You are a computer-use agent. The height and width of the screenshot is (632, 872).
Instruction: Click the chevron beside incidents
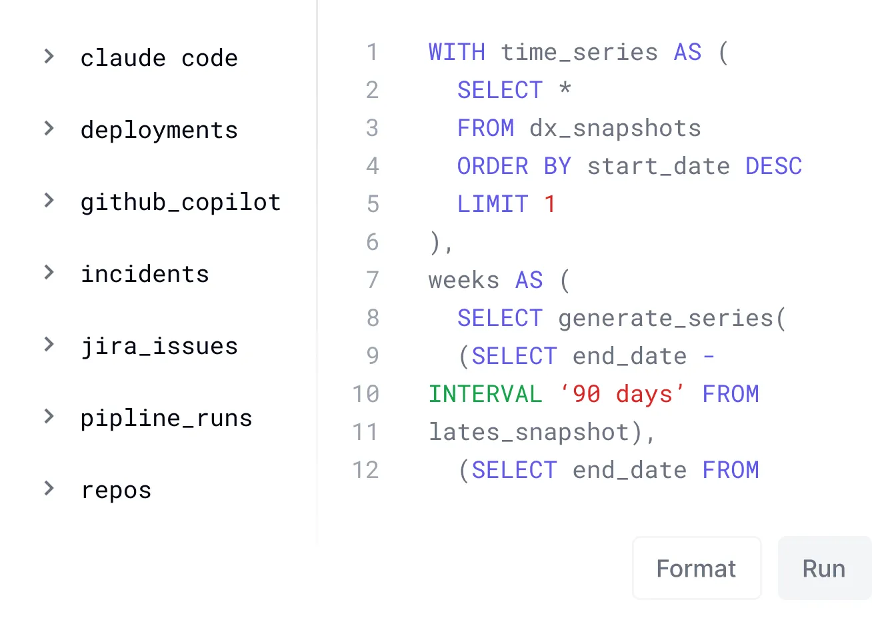[49, 272]
